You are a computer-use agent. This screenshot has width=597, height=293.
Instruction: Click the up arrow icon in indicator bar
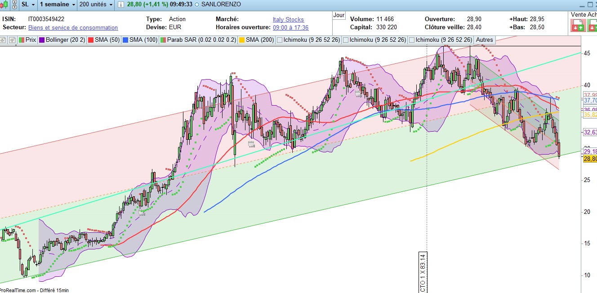[x=12, y=40]
